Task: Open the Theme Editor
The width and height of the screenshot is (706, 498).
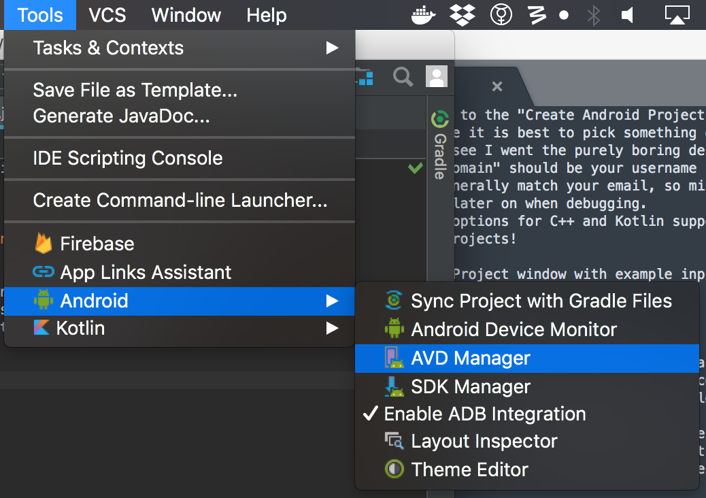Action: [x=468, y=469]
